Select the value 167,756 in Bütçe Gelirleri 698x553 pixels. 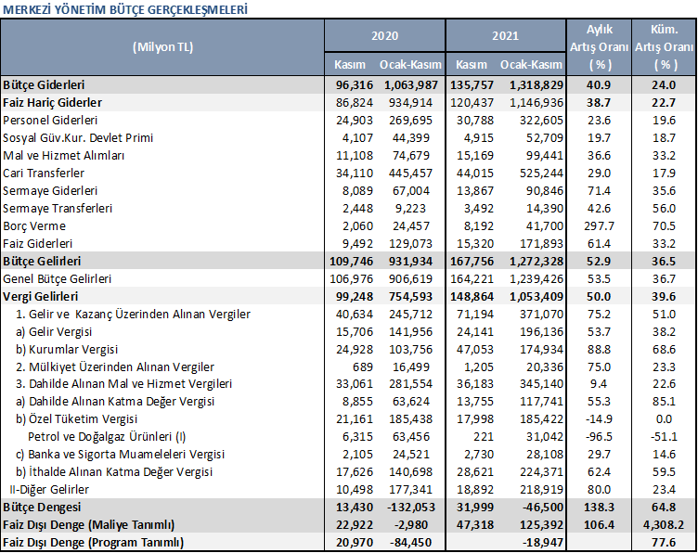[472, 262]
